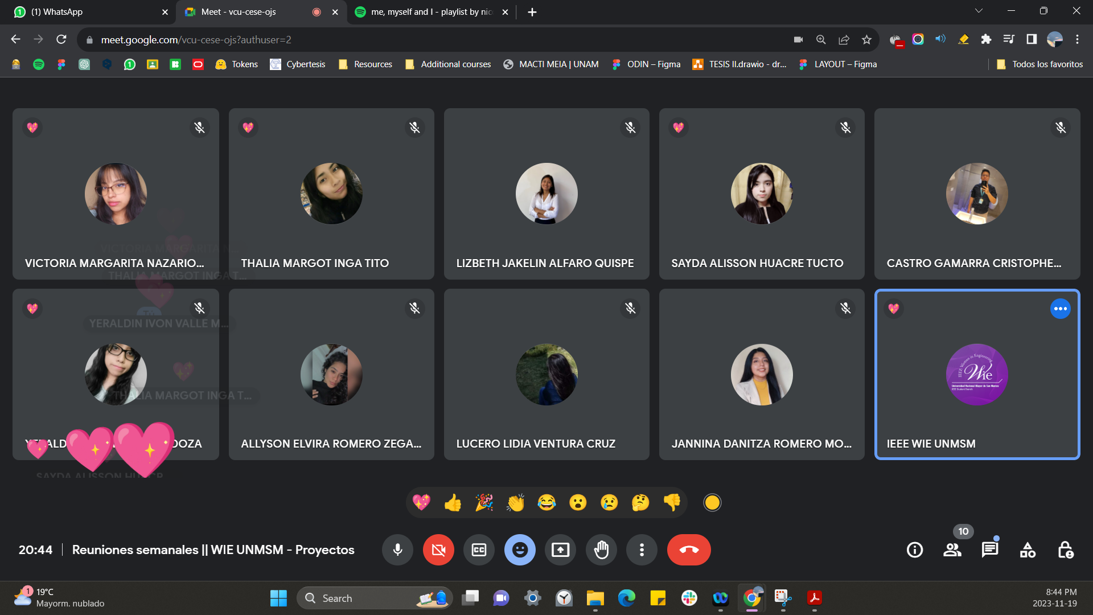Image resolution: width=1093 pixels, height=615 pixels.
Task: Switch to the Spotify playlist tab
Action: (x=430, y=12)
